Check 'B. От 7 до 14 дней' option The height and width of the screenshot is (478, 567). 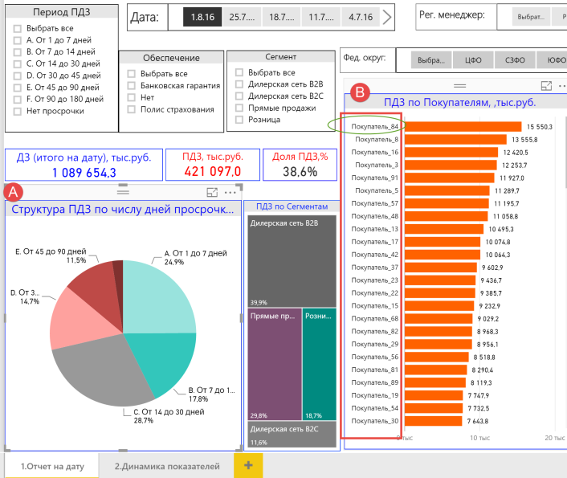click(17, 52)
